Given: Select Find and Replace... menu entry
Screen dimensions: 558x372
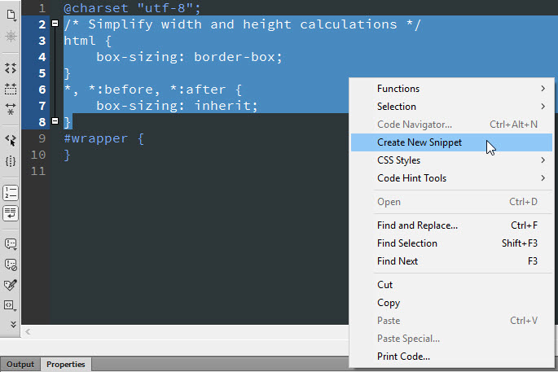Looking at the screenshot, I should pyautogui.click(x=417, y=225).
